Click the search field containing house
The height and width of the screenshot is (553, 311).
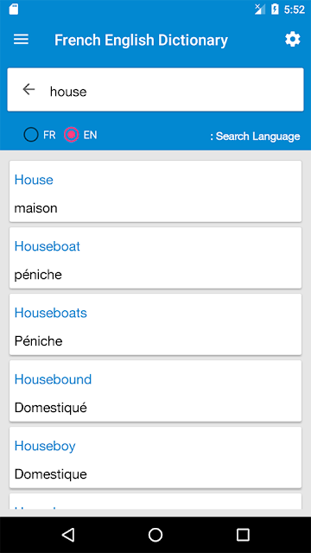click(x=155, y=90)
